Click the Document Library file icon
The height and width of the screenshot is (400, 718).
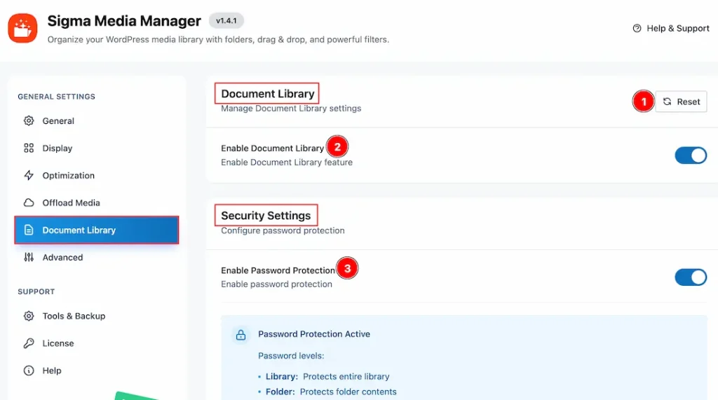tap(29, 230)
